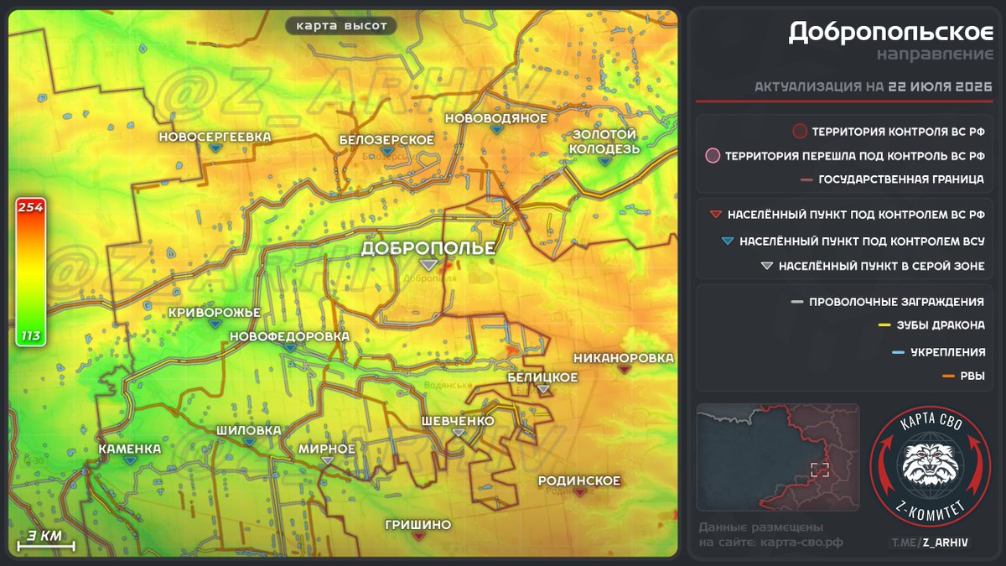
Task: Select the Нововодяное settlement marker
Action: (x=497, y=131)
